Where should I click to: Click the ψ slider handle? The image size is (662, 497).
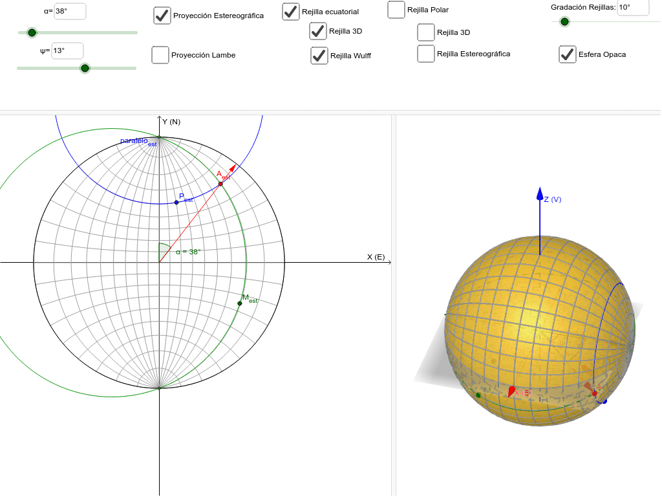pyautogui.click(x=85, y=68)
